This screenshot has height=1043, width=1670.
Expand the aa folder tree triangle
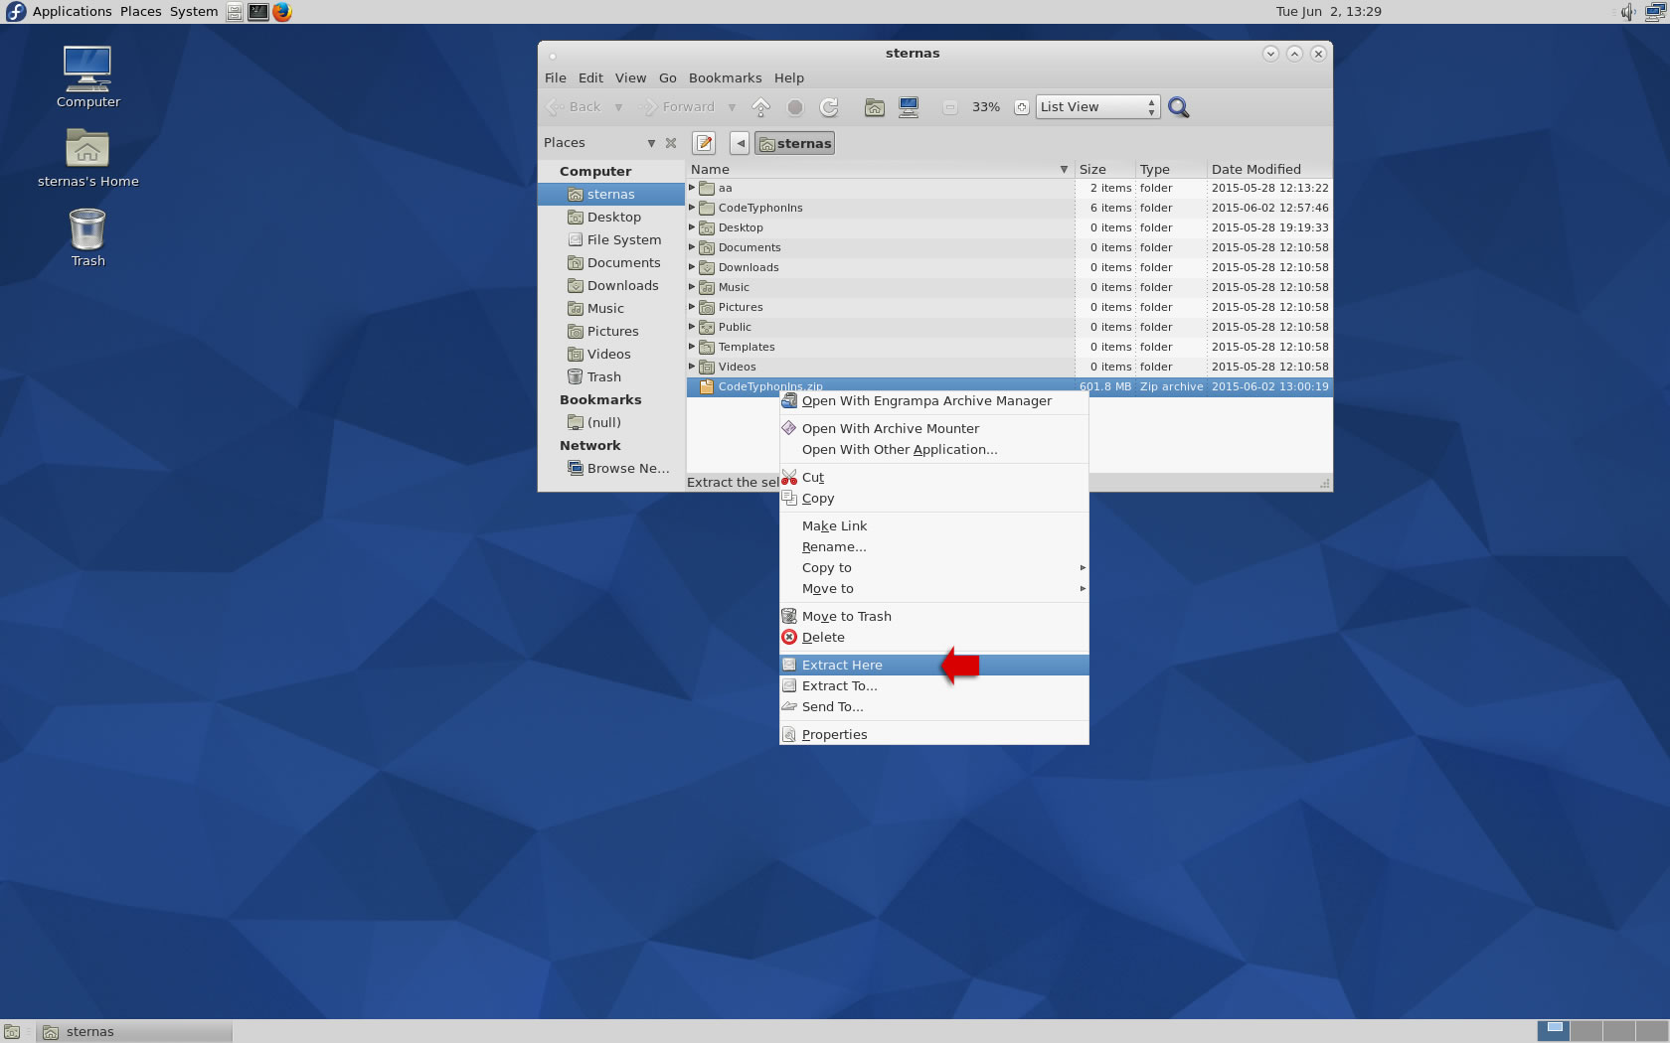click(693, 188)
